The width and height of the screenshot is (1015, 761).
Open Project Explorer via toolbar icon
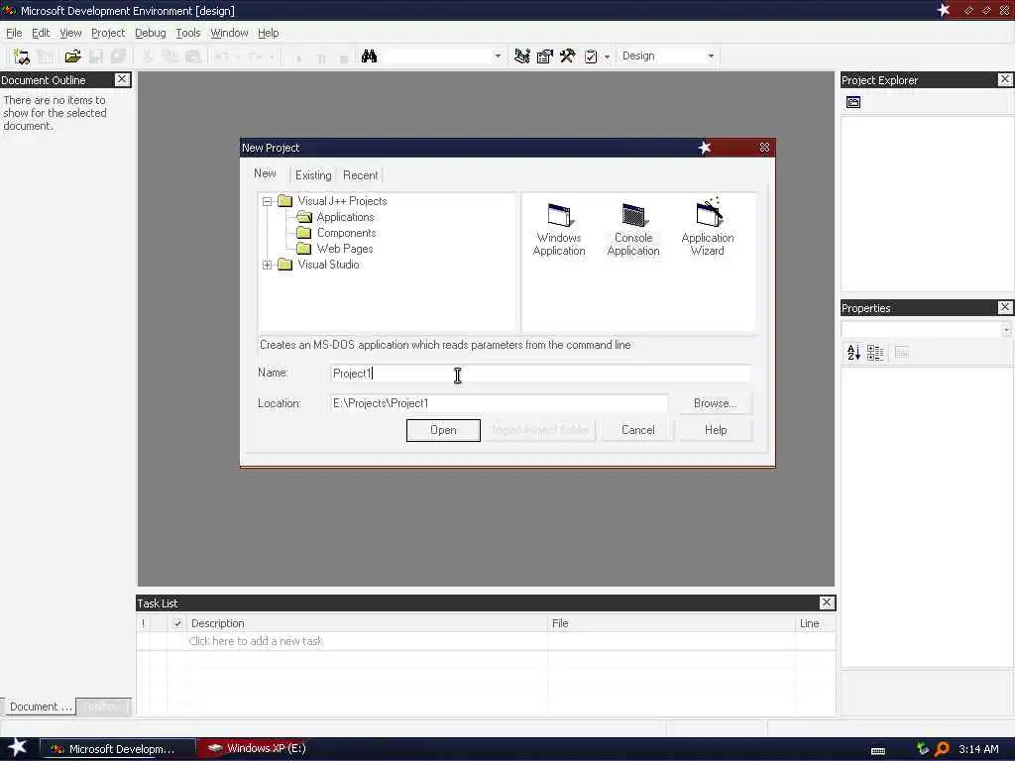(521, 56)
